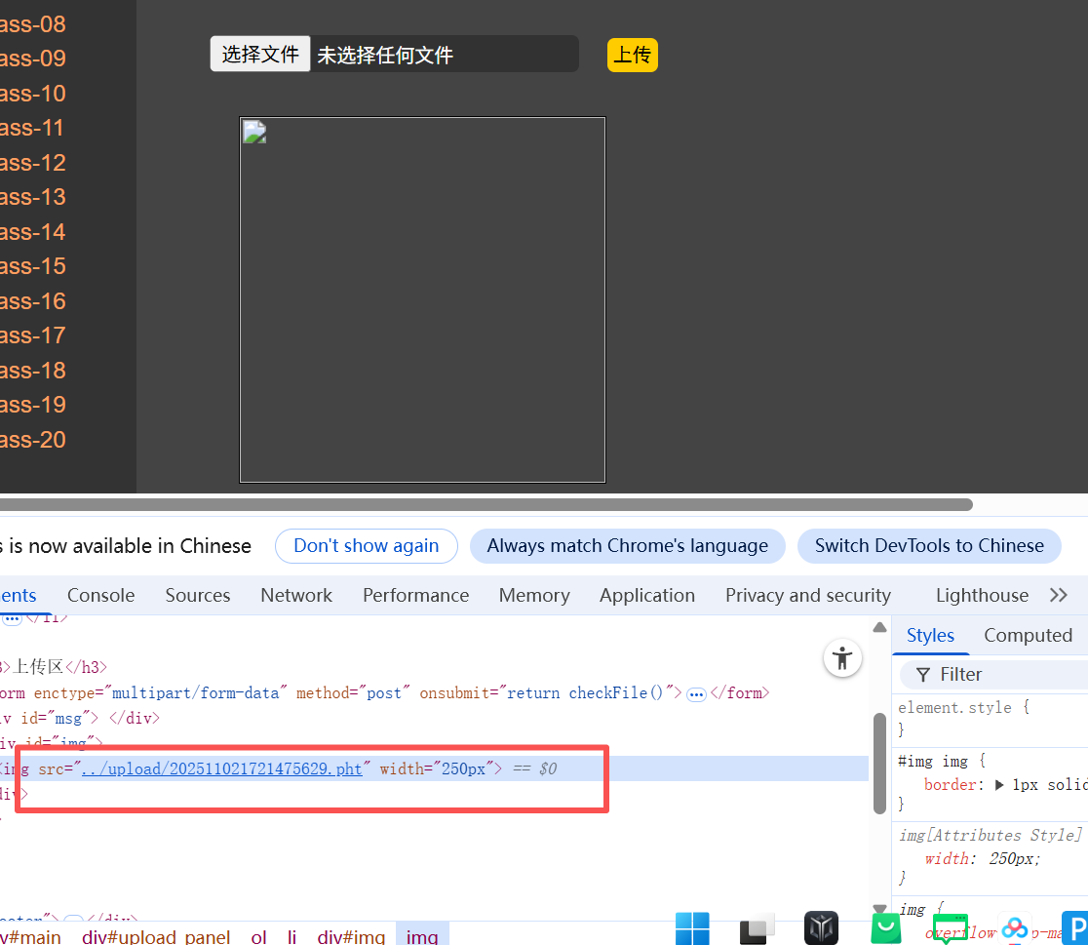Image resolution: width=1088 pixels, height=945 pixels.
Task: Open the Baidu Netdisk cloud taskbar icon
Action: pos(1015,928)
